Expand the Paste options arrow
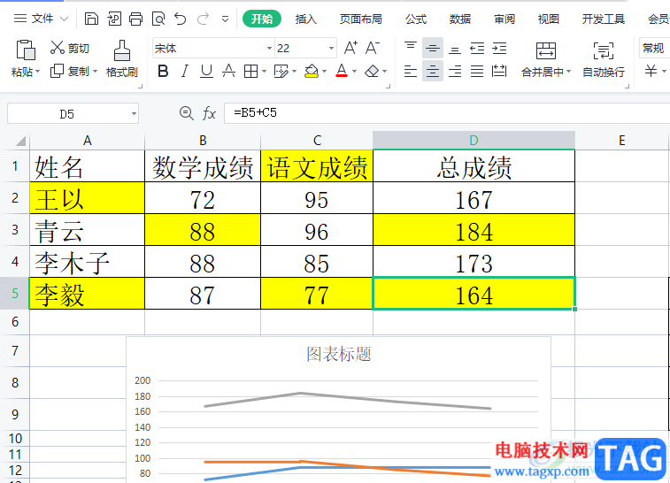The image size is (670, 483). tap(37, 72)
